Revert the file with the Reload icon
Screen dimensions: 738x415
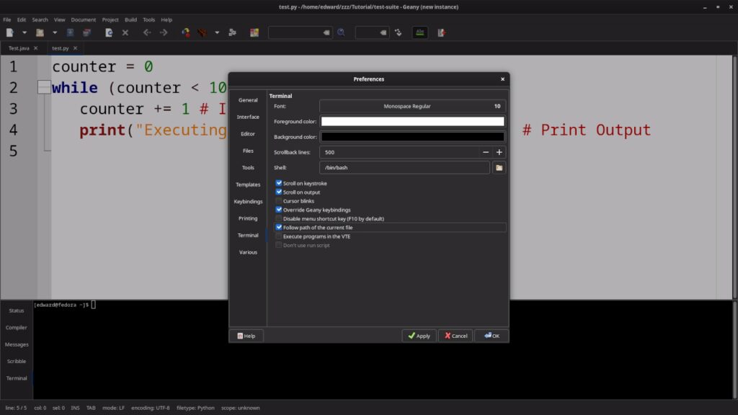(108, 32)
